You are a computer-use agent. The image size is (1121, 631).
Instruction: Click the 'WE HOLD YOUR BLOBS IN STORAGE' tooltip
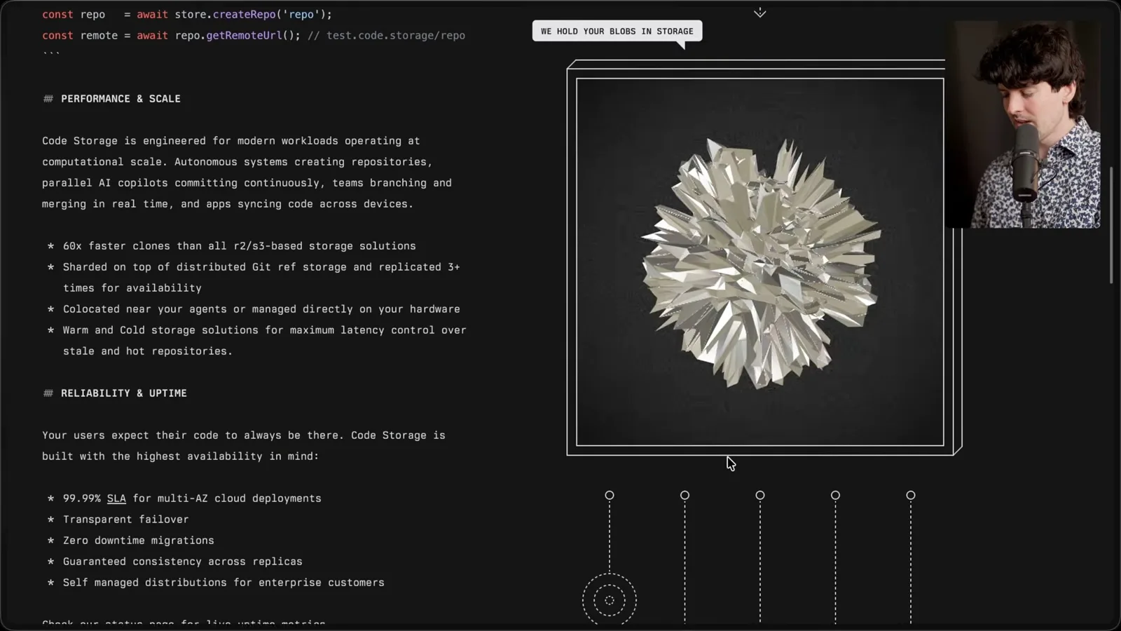click(x=617, y=31)
